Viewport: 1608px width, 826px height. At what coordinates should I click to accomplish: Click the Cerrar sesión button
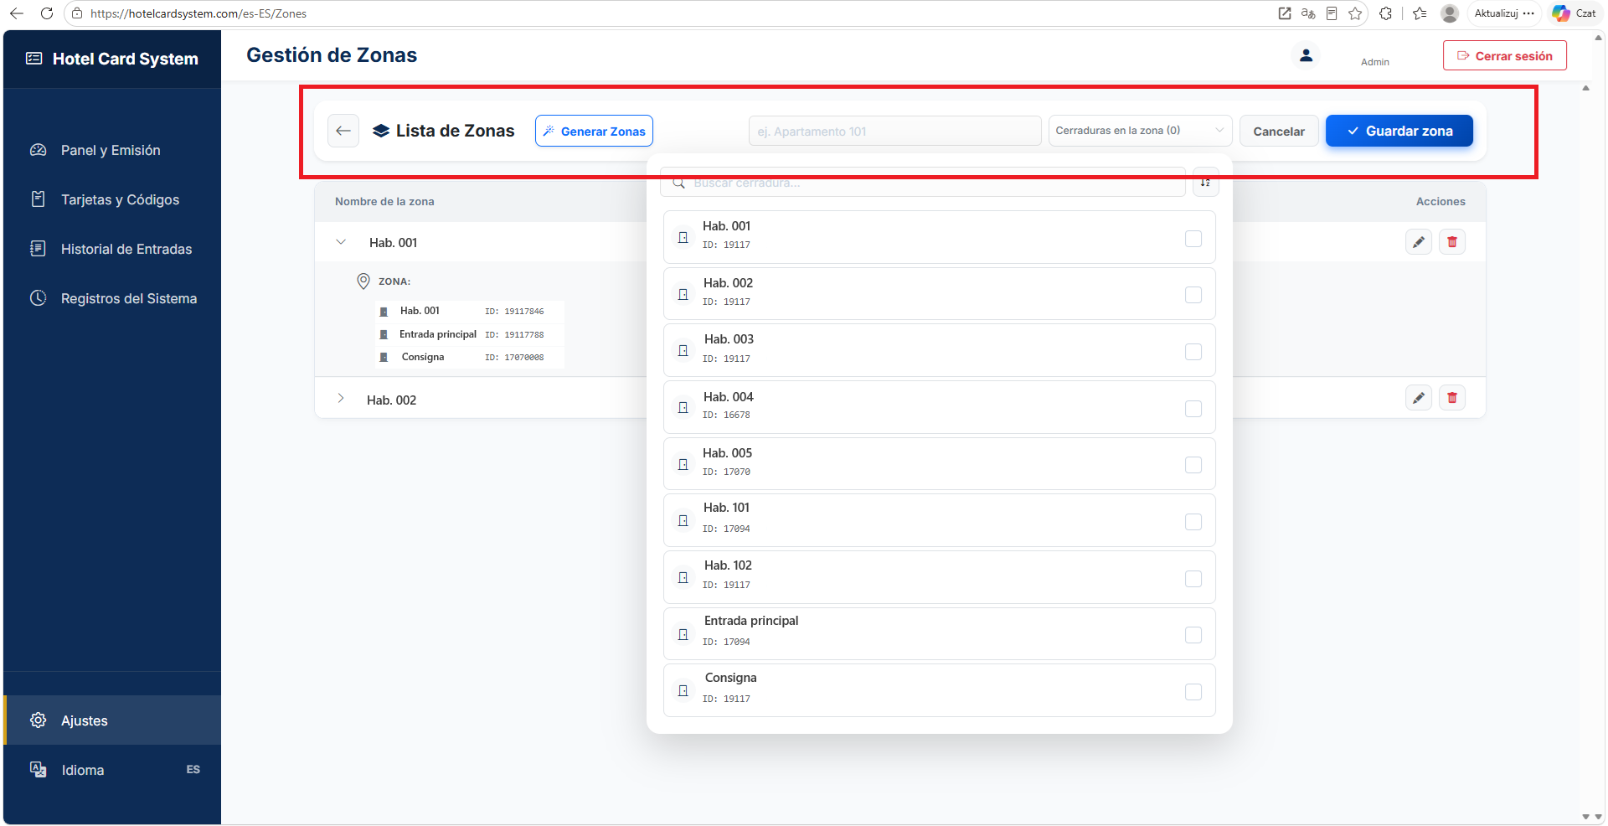point(1505,55)
